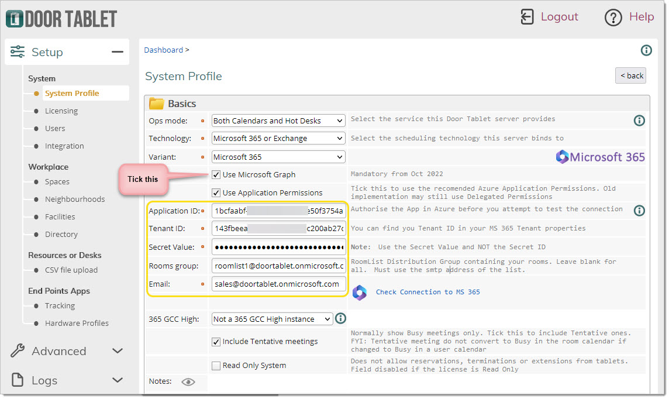Open Neighbourhoods under Workplace

(75, 199)
